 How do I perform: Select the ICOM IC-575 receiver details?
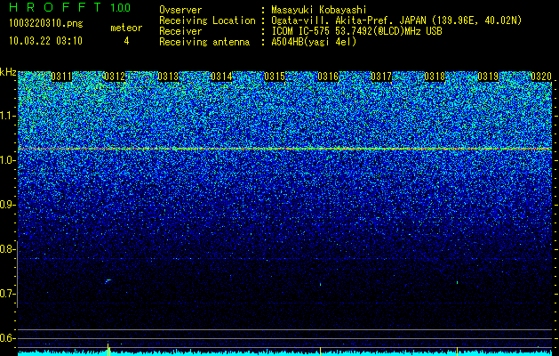click(x=356, y=31)
